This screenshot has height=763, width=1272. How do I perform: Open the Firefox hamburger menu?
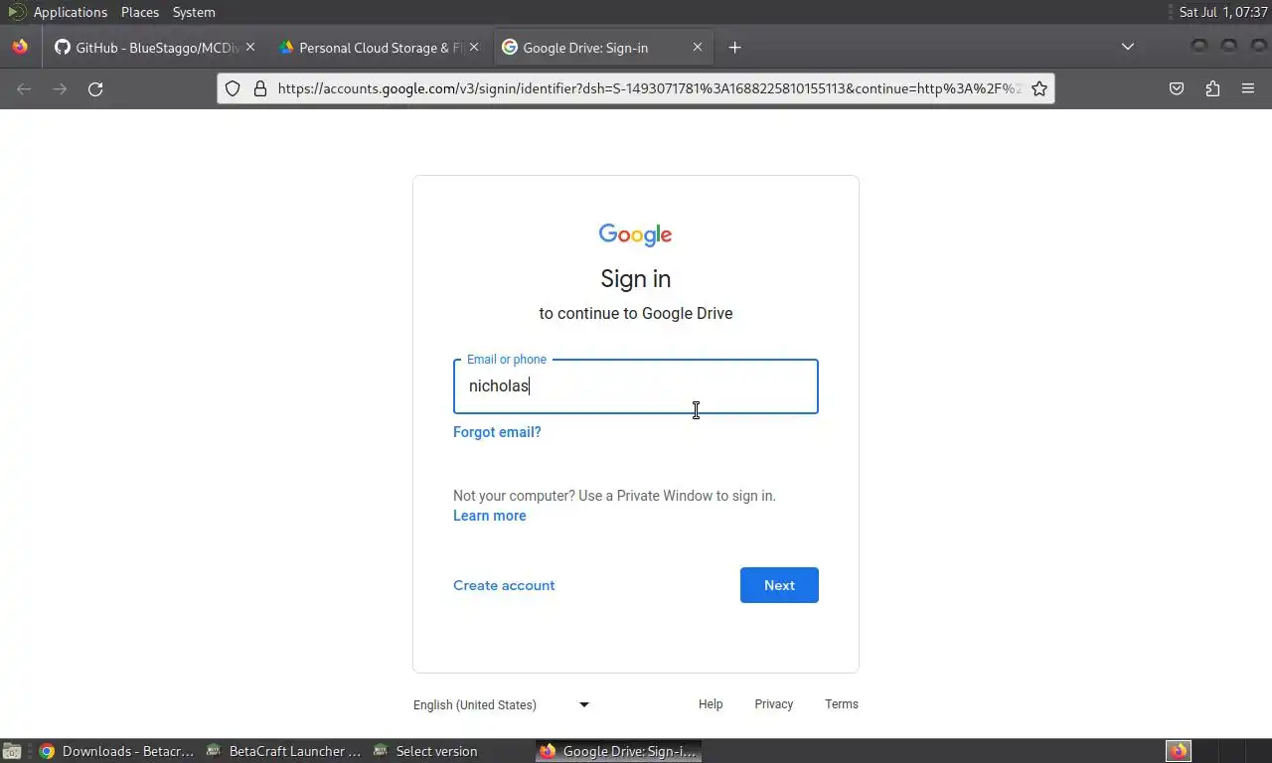[1248, 88]
